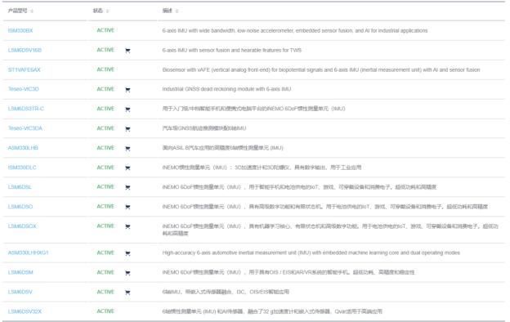This screenshot has height=322, width=510.
Task: Open the Teseo-VIC3DA product link
Action: [x=25, y=128]
